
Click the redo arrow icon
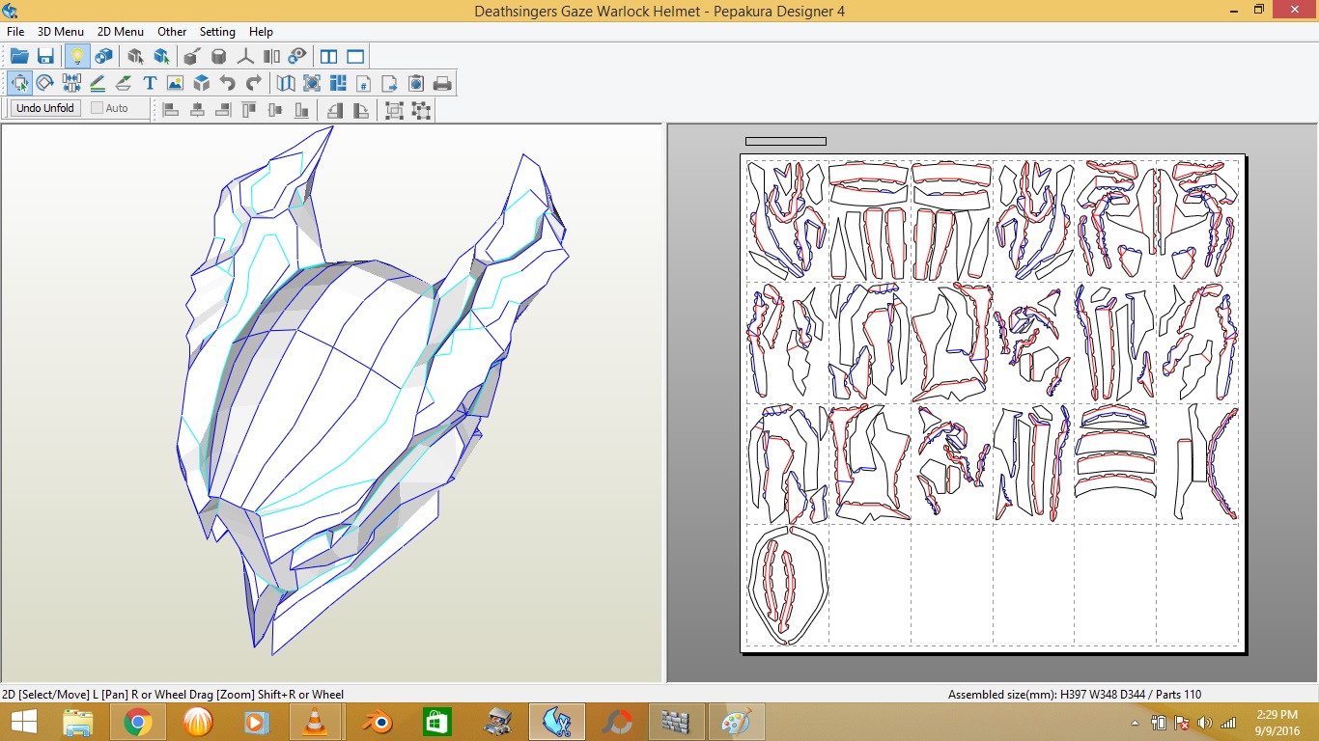tap(254, 83)
